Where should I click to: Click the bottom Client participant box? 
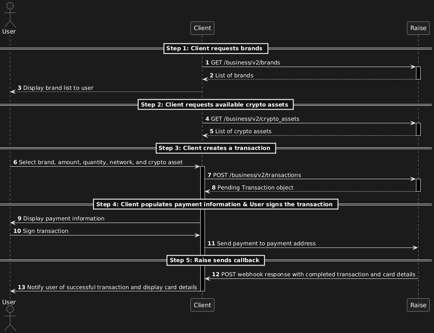tap(202, 305)
